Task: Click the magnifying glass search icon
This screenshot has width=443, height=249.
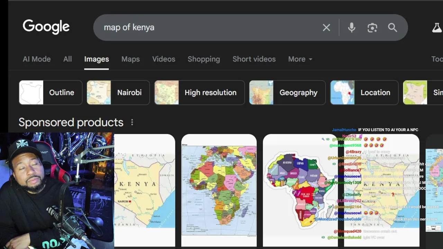Action: (392, 28)
